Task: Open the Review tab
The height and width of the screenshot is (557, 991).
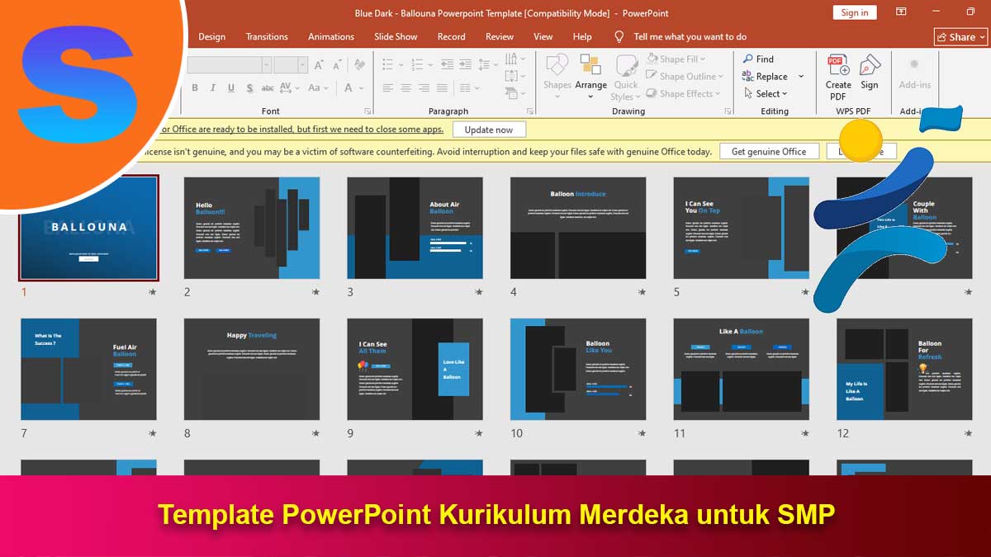Action: pos(500,36)
